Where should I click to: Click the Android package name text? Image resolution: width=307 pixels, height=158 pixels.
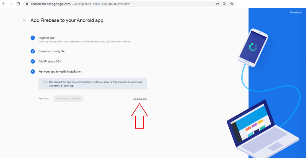[84, 42]
